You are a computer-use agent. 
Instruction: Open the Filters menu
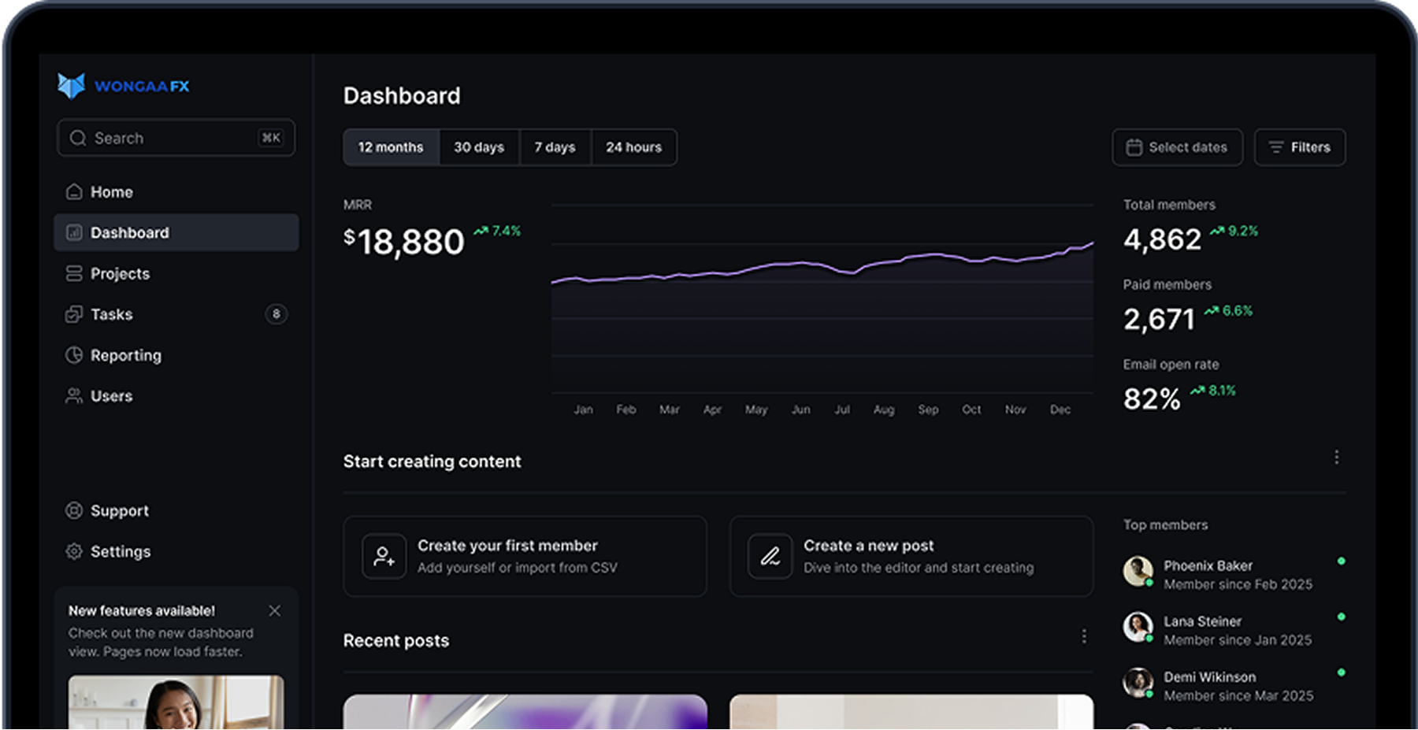[1299, 147]
